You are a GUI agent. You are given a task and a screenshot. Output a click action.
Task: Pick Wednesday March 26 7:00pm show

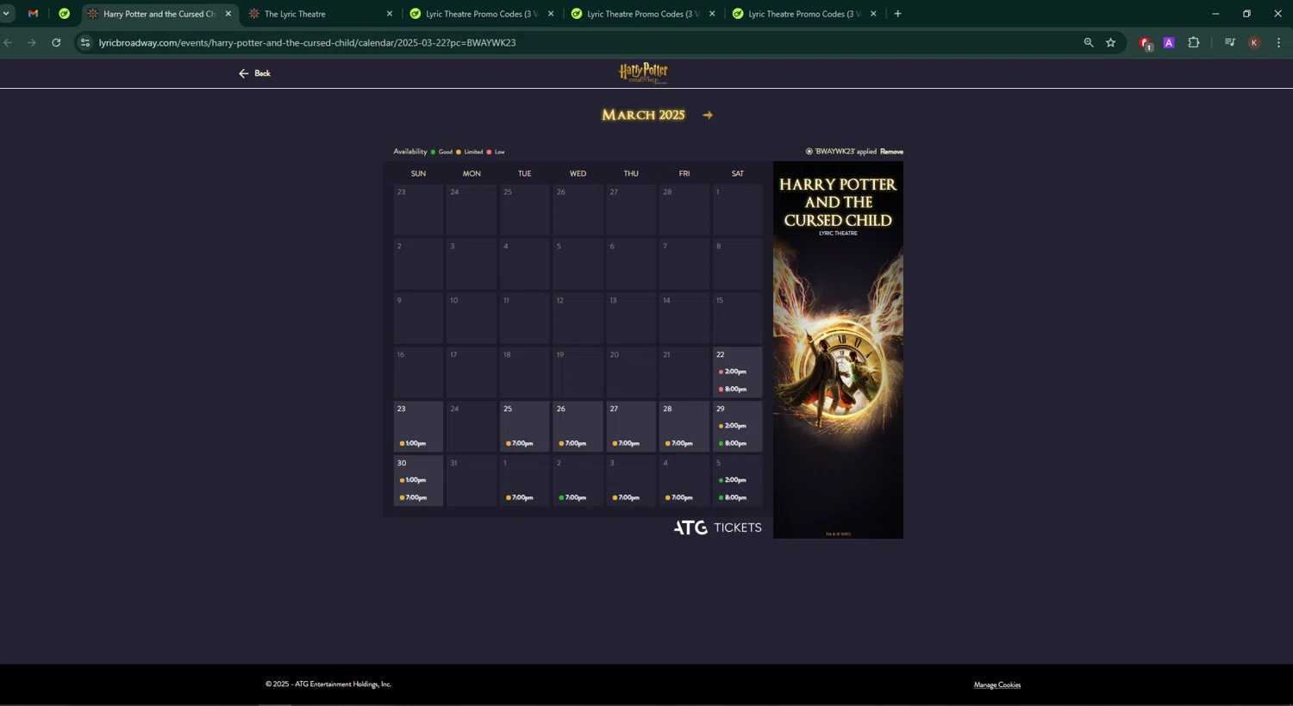(573, 443)
